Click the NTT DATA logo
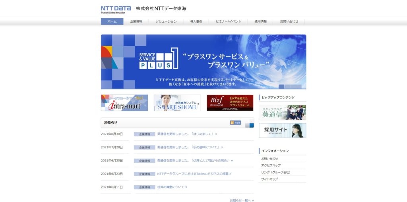This screenshot has height=202, width=407. pyautogui.click(x=116, y=10)
